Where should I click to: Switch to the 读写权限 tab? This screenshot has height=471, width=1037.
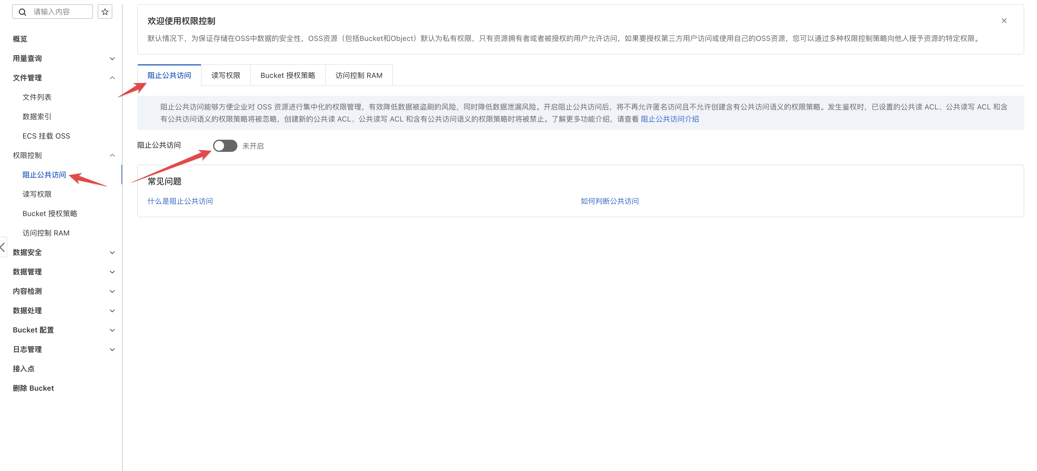coord(226,75)
